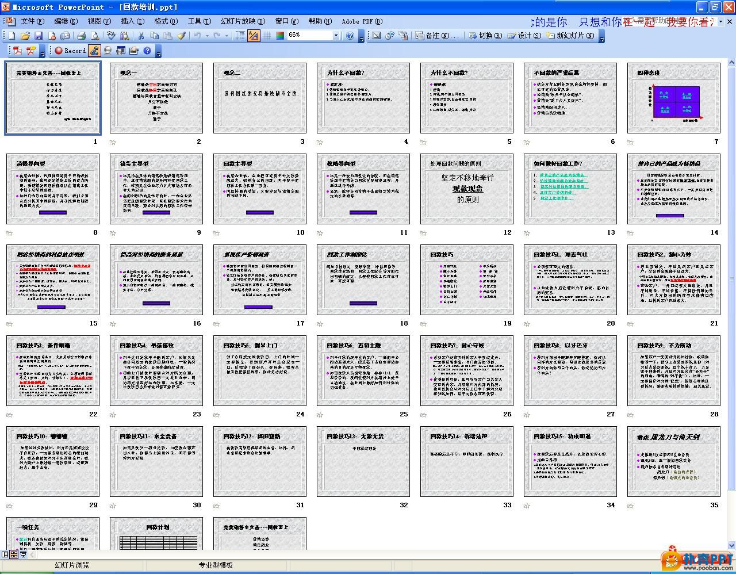Save the presentation with floppy icon
This screenshot has height=574, width=736.
tap(39, 36)
